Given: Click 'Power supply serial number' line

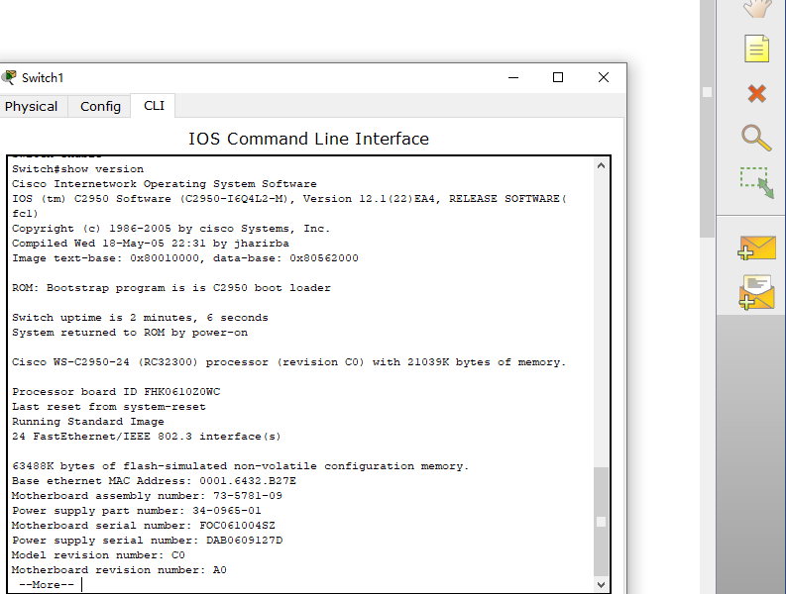Looking at the screenshot, I should point(148,540).
